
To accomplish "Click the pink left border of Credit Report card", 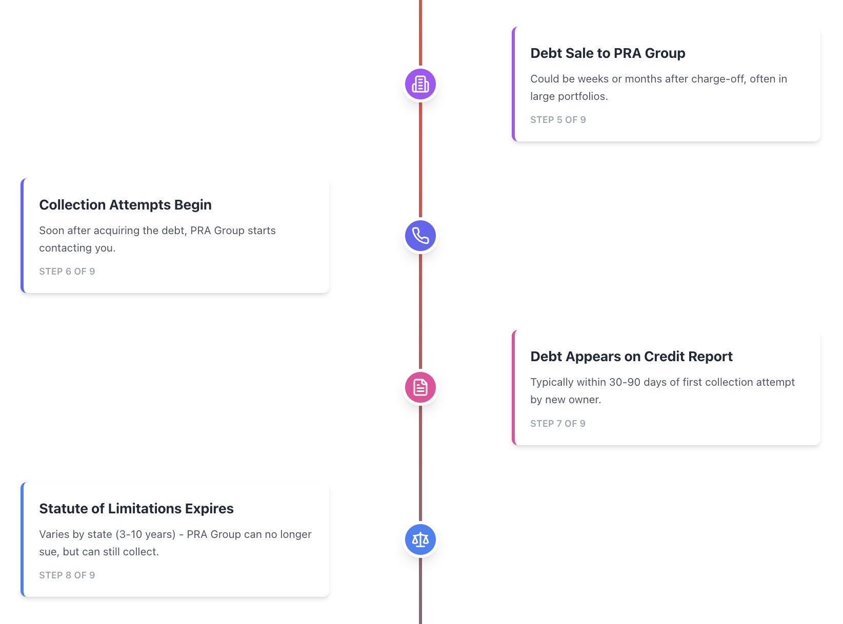I will click(x=513, y=387).
